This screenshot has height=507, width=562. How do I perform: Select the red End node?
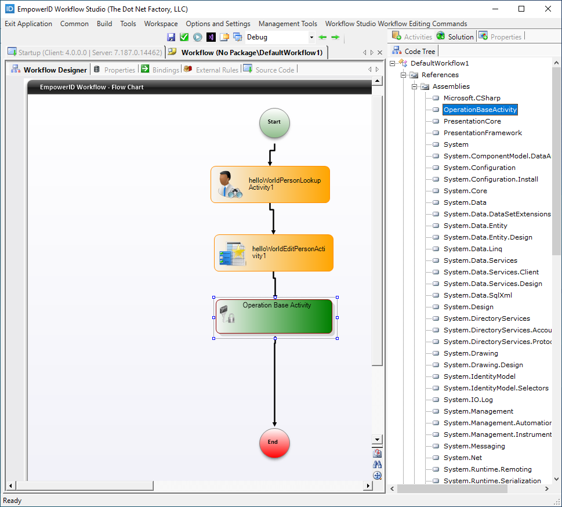coord(274,443)
